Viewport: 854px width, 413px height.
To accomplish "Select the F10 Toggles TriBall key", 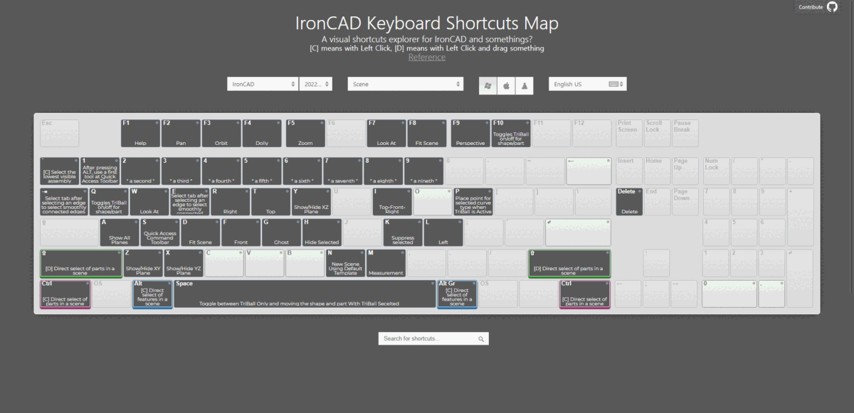I will [511, 134].
